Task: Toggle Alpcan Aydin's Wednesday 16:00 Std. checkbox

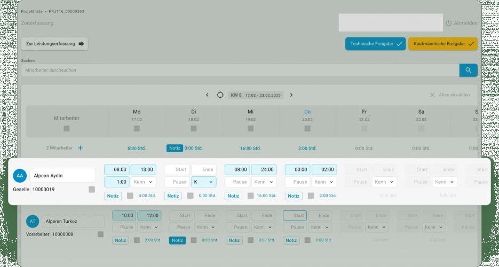Action: pyautogui.click(x=250, y=196)
